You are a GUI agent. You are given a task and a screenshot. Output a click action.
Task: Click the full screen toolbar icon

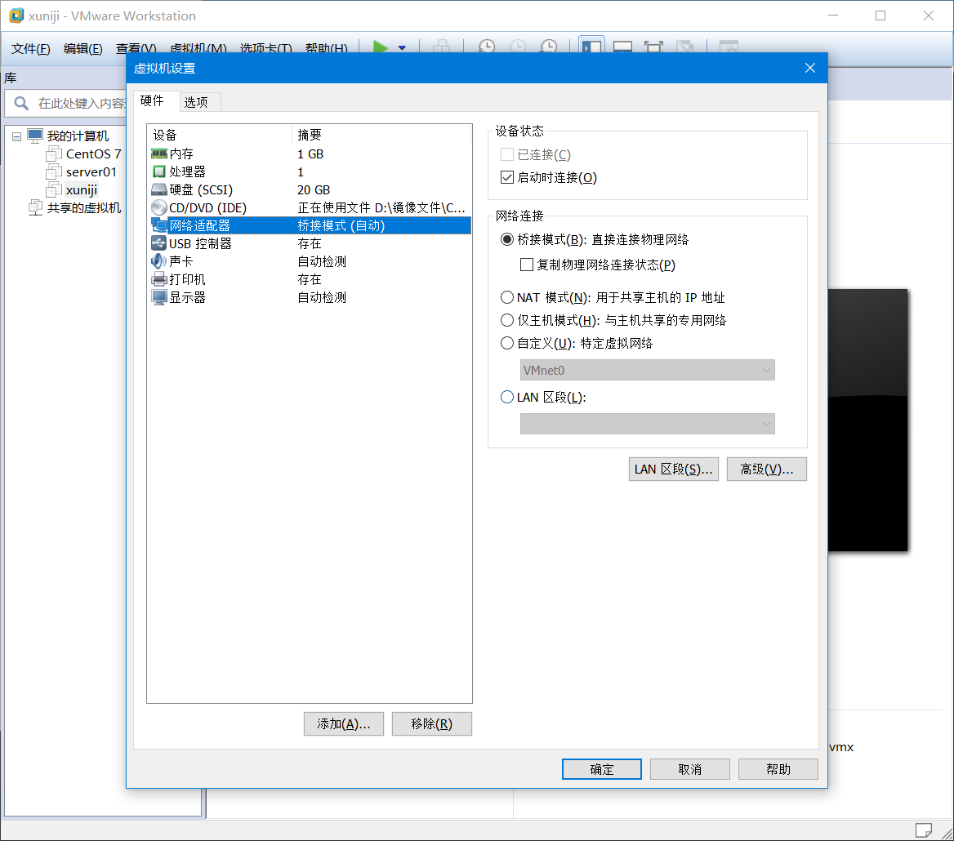tap(653, 47)
